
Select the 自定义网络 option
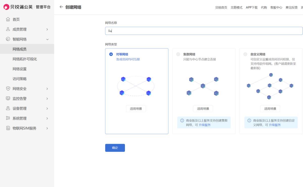(245, 54)
